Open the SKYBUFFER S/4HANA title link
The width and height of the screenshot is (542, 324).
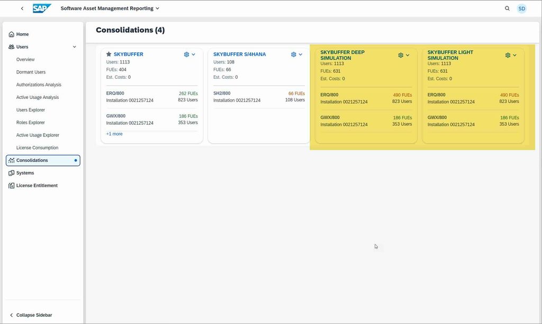click(x=240, y=54)
